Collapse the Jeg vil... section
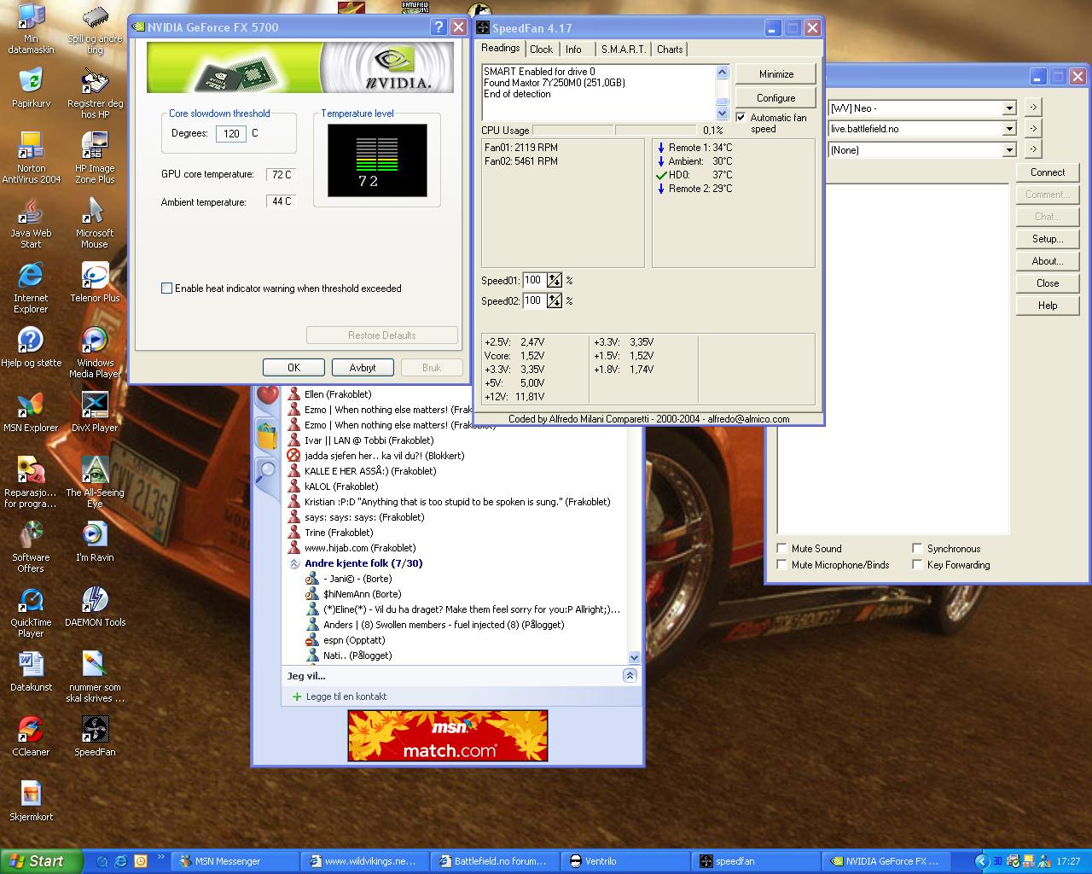Screen dimensions: 1092x874 coord(630,675)
